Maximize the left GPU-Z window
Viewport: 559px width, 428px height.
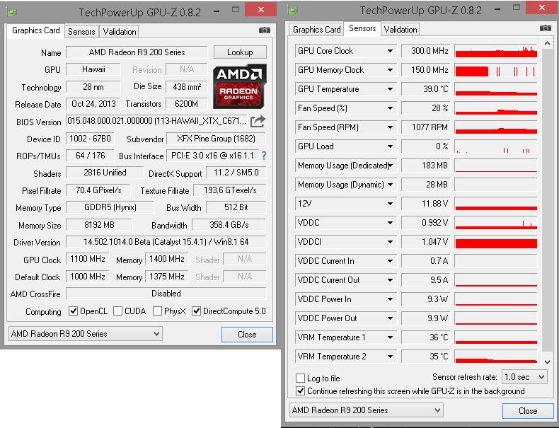pos(236,10)
